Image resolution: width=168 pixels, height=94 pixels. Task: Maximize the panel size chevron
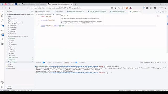163,62
